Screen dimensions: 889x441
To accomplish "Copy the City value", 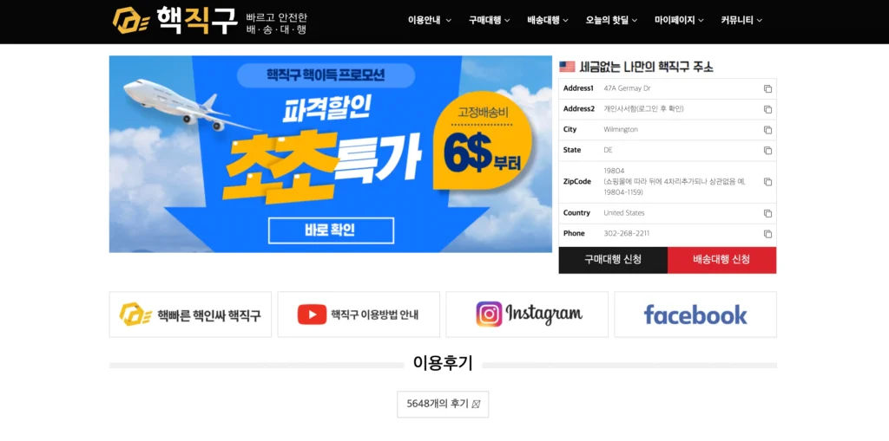I will pyautogui.click(x=767, y=130).
